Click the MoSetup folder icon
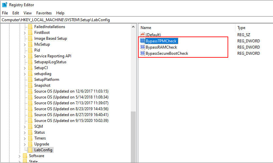273x163 pixels. point(30,44)
